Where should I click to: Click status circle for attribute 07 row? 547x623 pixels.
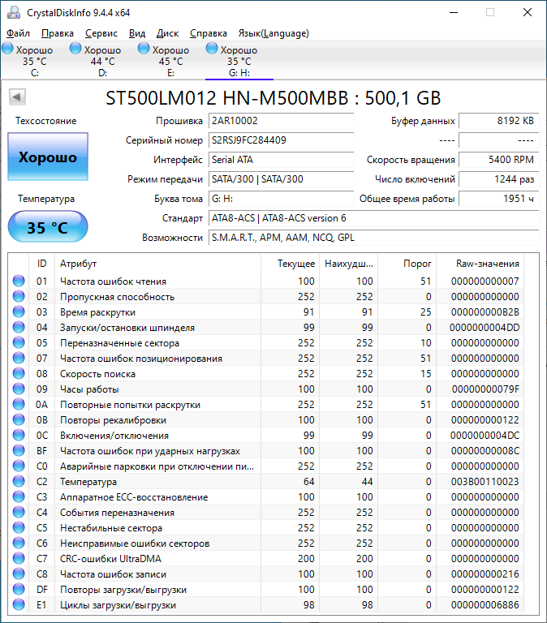click(19, 358)
